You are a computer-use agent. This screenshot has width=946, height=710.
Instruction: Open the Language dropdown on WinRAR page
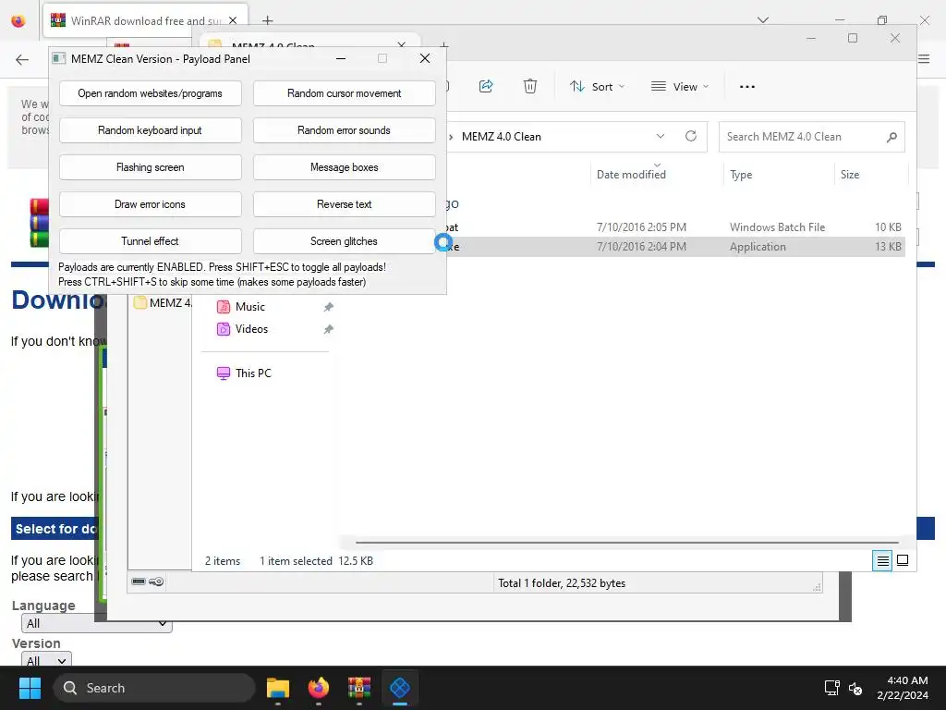point(96,623)
